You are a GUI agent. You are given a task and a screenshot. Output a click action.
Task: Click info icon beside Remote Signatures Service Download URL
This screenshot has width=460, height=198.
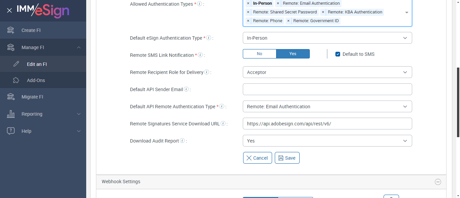click(x=223, y=124)
